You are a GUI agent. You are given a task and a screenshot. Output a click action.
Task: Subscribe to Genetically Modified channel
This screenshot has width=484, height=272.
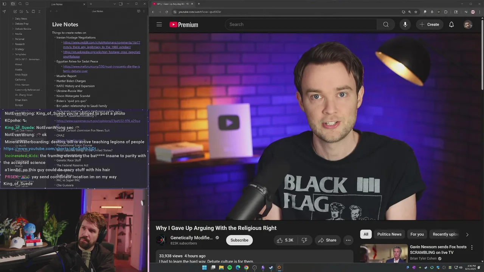coord(239,240)
